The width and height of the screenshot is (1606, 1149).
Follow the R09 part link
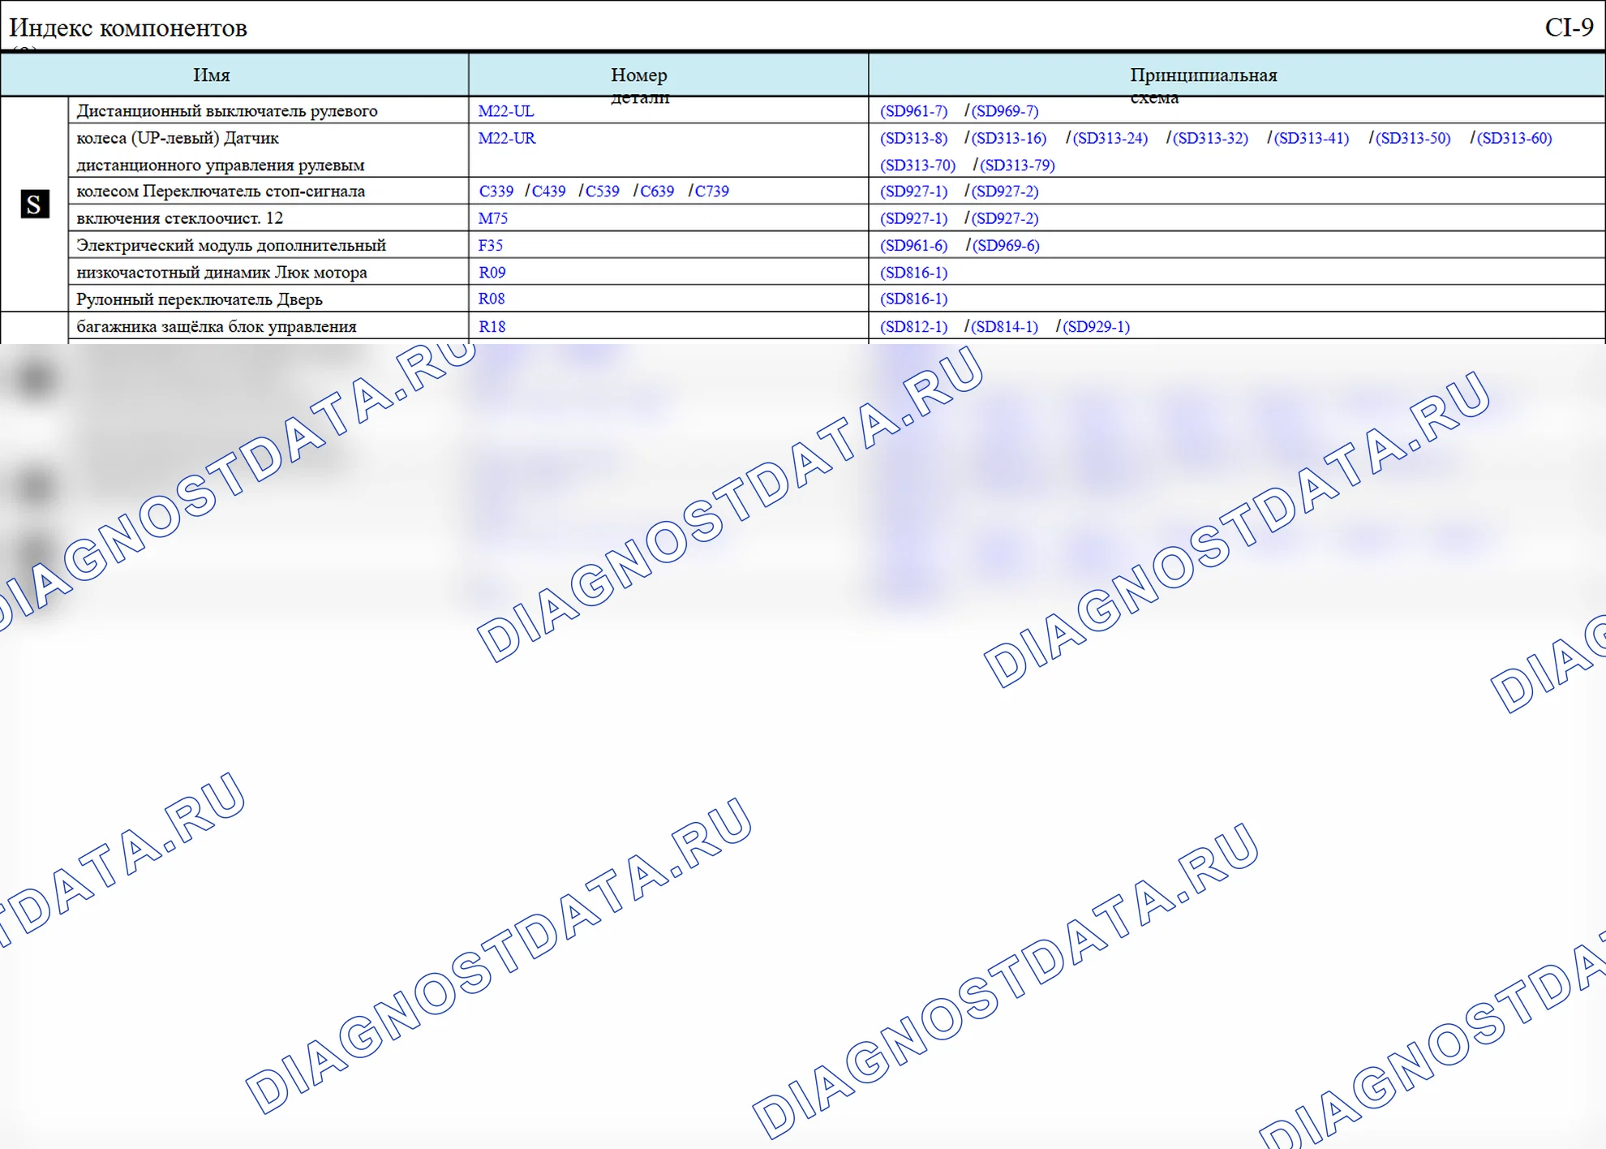coord(492,273)
